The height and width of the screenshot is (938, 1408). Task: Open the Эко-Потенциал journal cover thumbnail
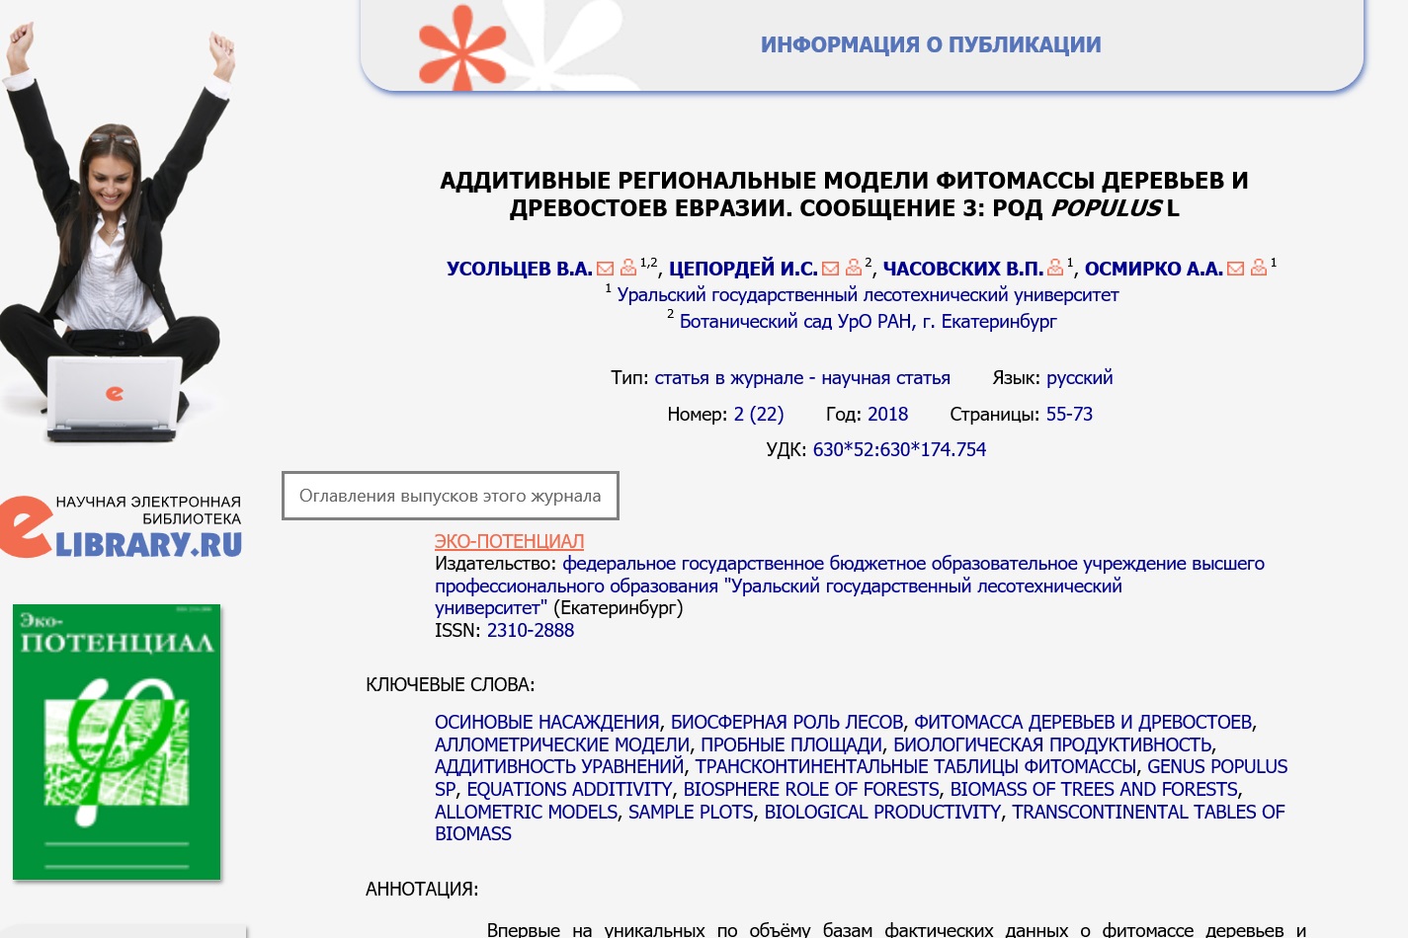(117, 742)
